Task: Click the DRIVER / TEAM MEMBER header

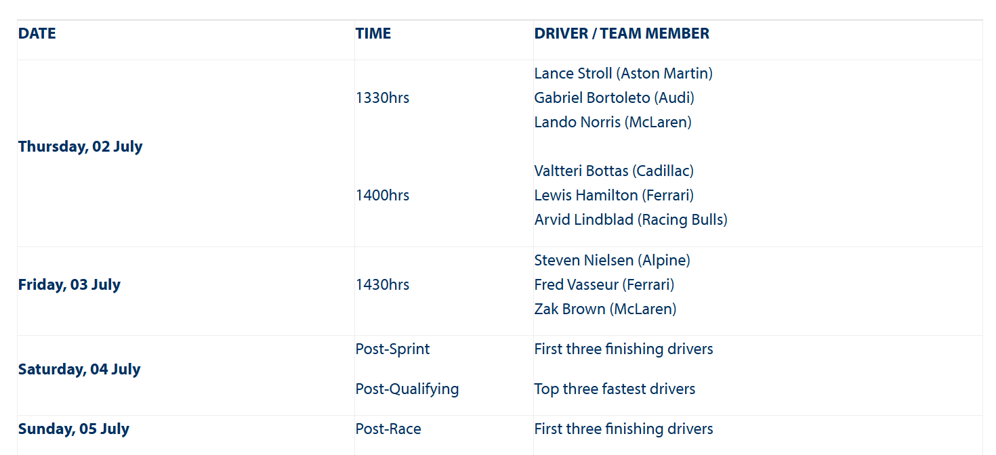Action: [622, 33]
